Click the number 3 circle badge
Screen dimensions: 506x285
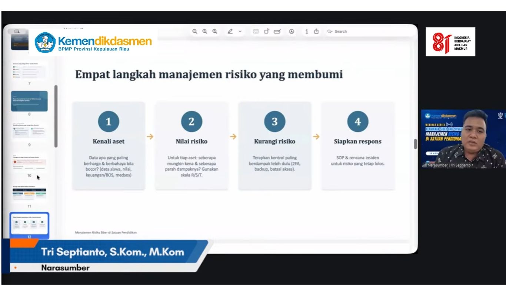click(274, 121)
